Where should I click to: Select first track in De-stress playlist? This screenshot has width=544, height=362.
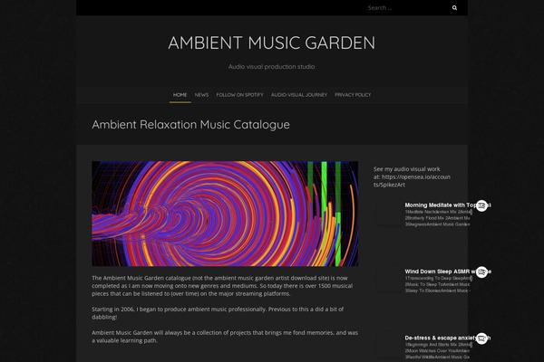tap(438, 345)
